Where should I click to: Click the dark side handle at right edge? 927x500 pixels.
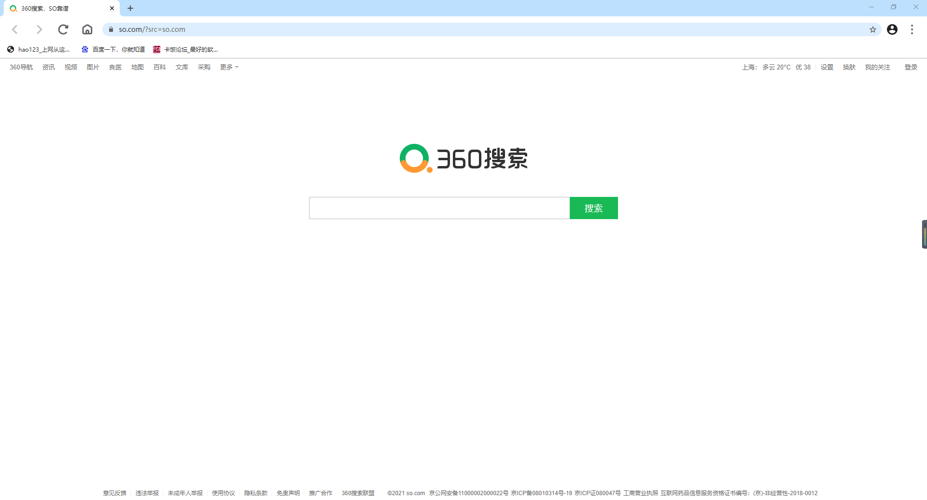924,234
